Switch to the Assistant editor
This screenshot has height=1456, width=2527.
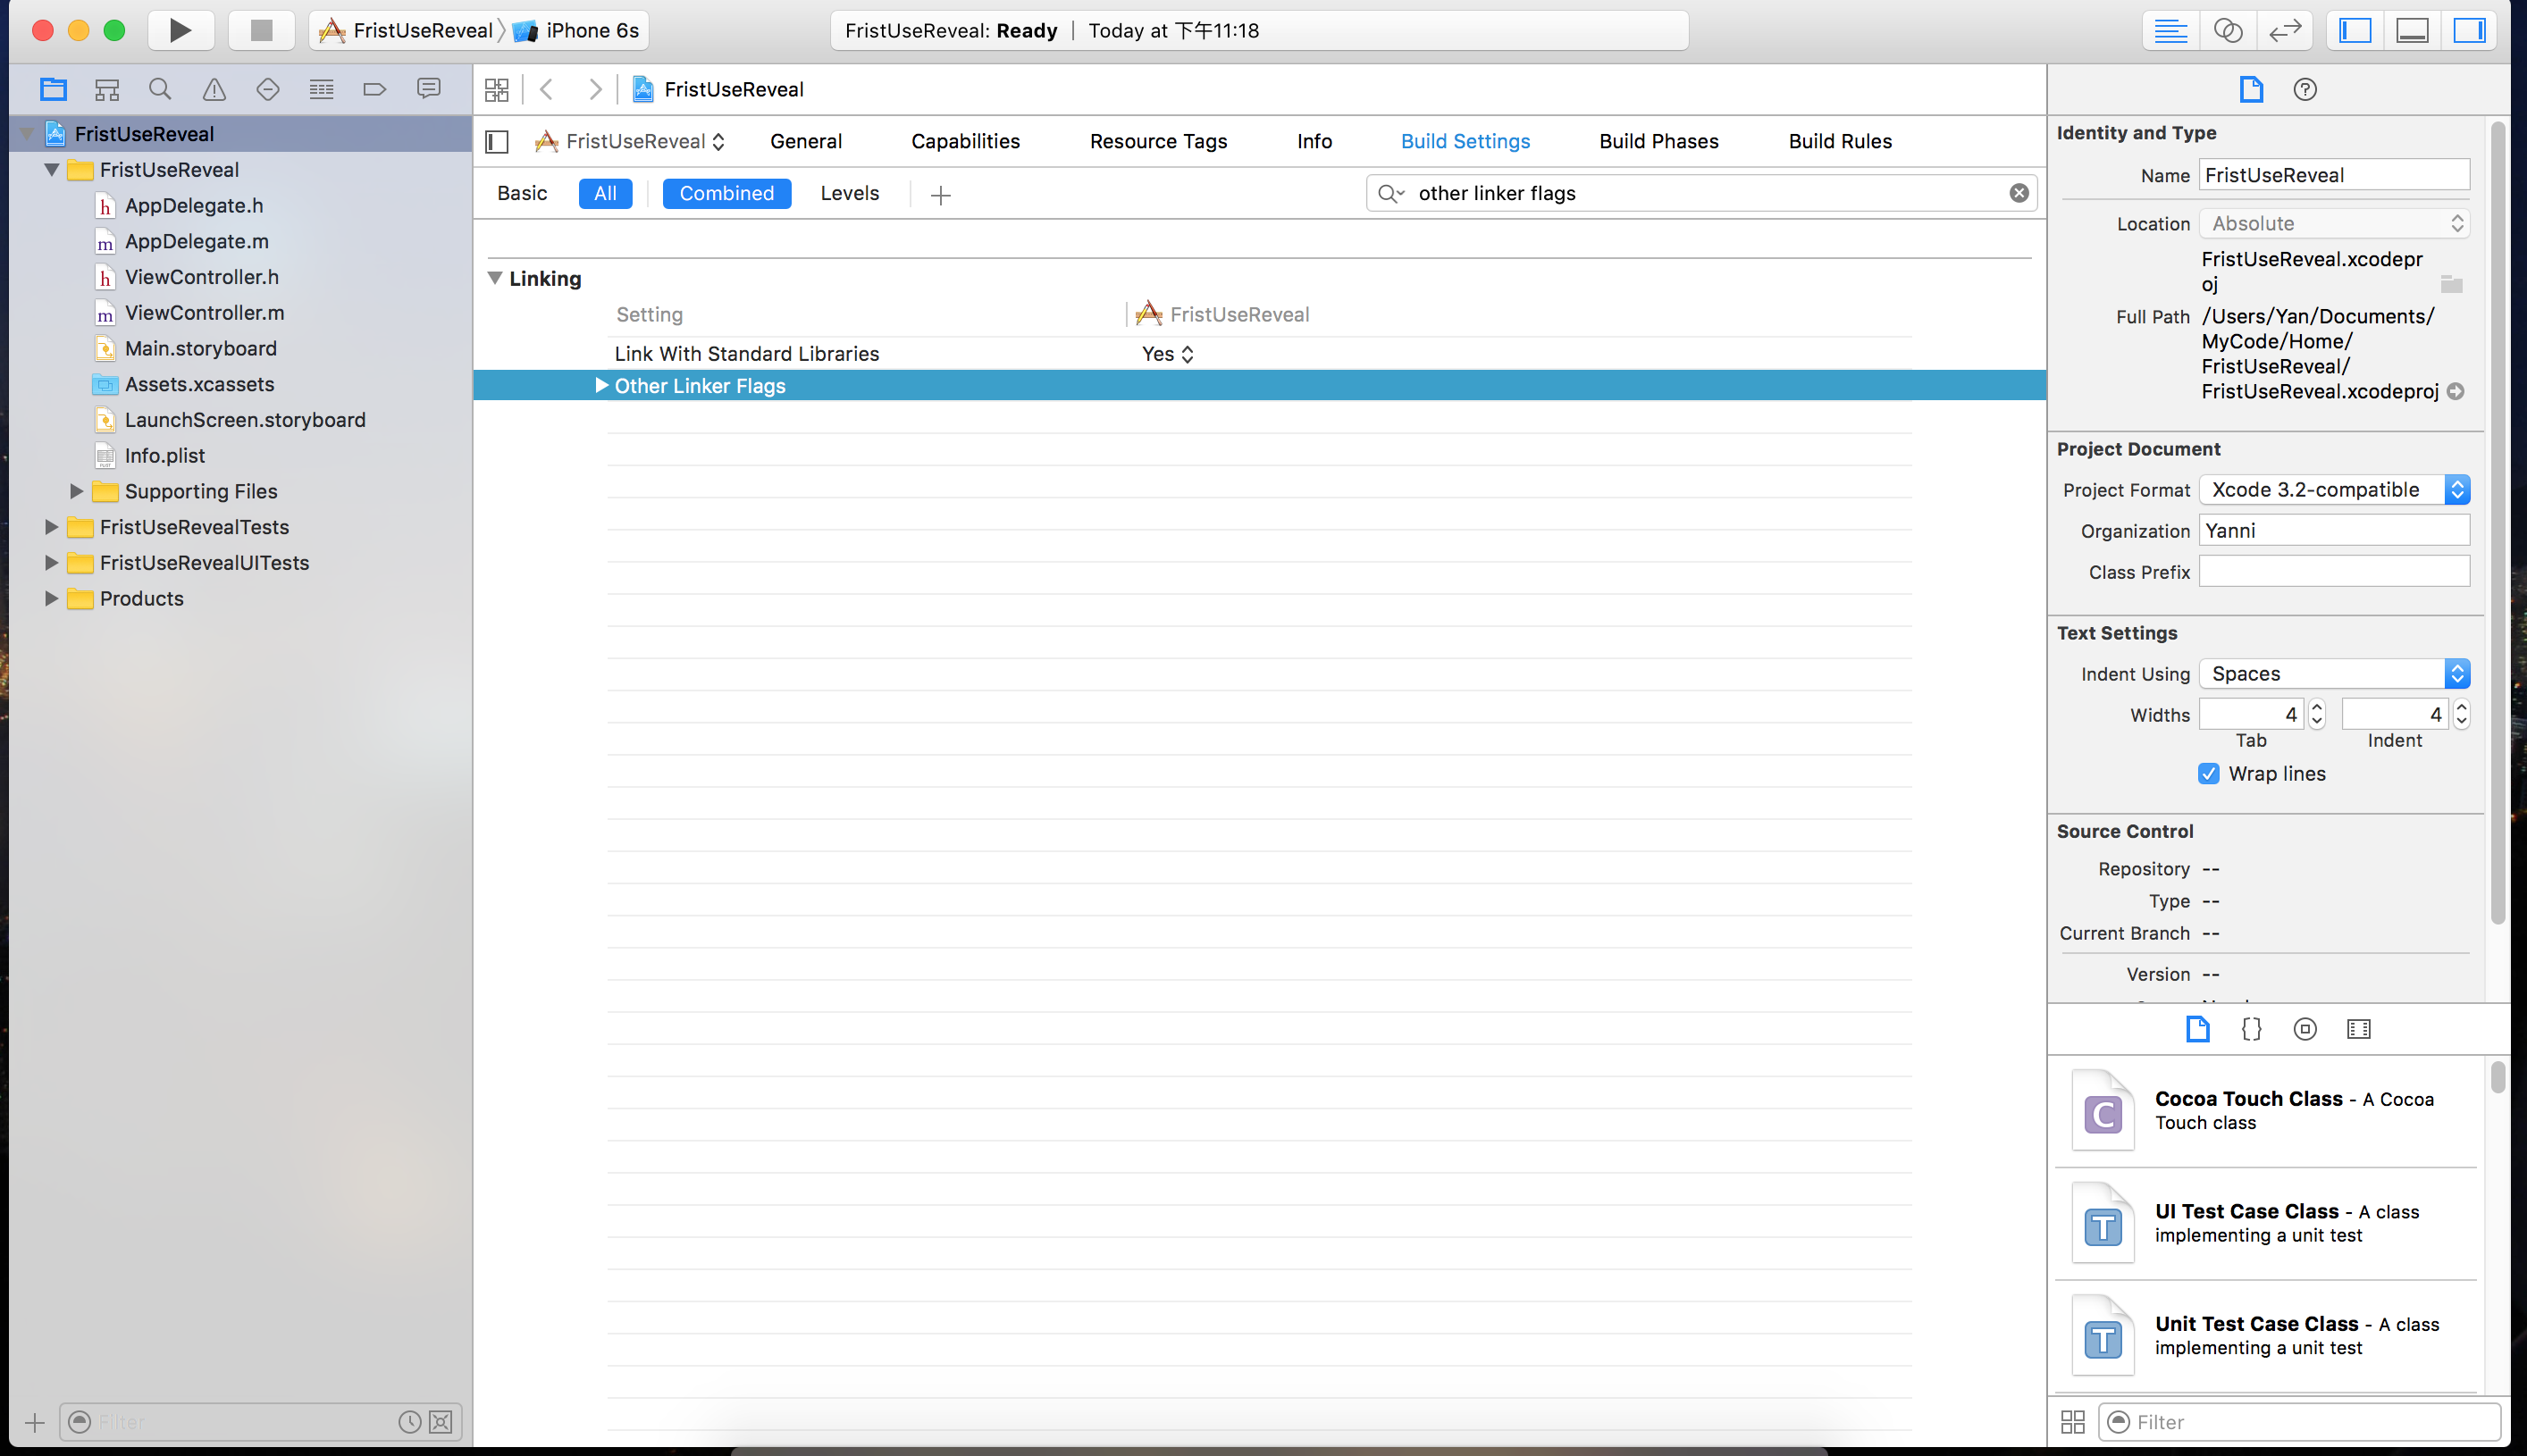pyautogui.click(x=2228, y=30)
